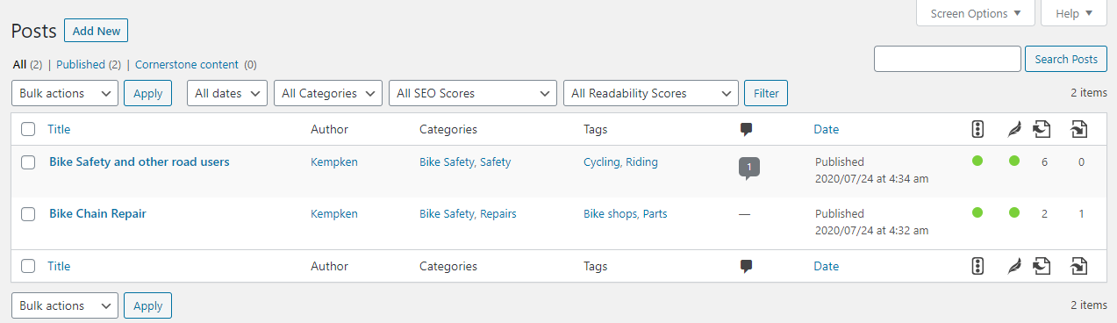Open the All SEO Scores dropdown
This screenshot has height=323, width=1117.
473,93
